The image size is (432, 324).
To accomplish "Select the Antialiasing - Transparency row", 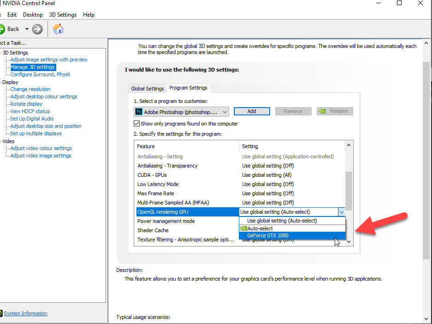I will [x=240, y=166].
